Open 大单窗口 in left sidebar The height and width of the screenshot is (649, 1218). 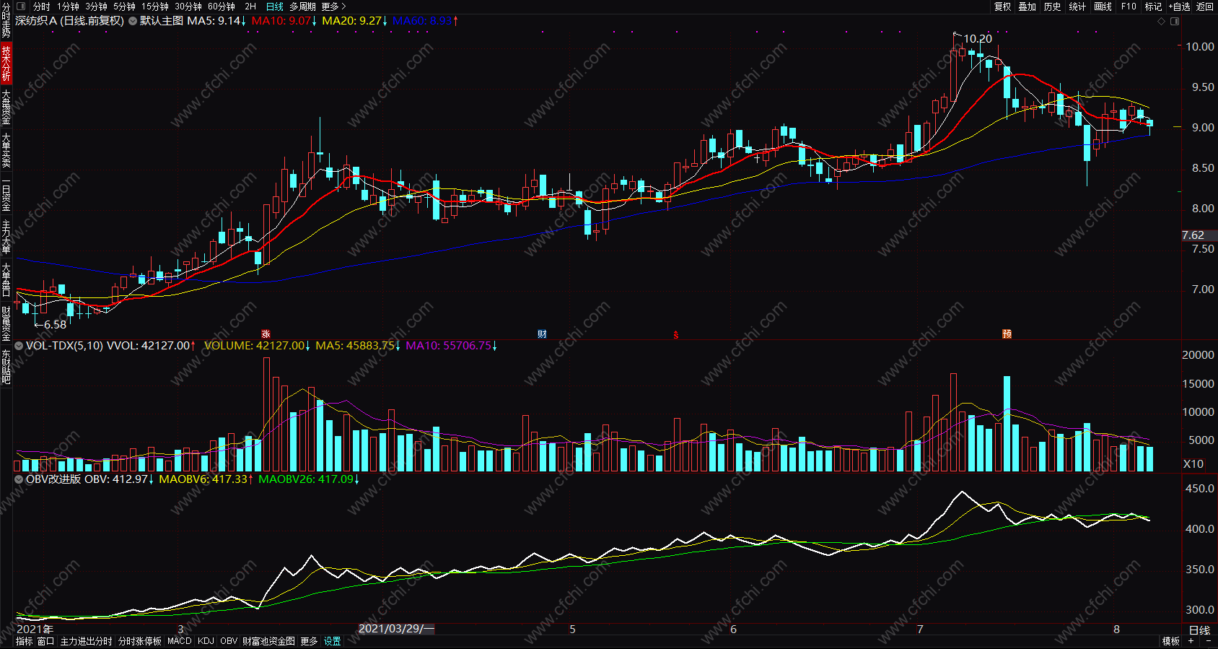(x=6, y=280)
